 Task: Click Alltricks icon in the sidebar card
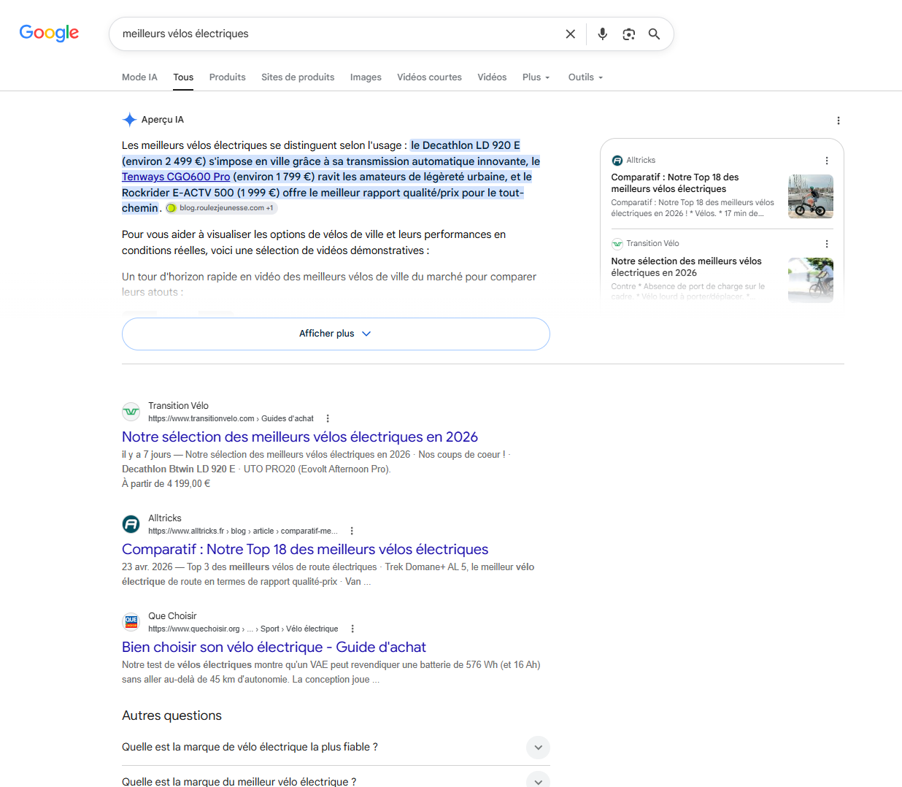click(617, 161)
